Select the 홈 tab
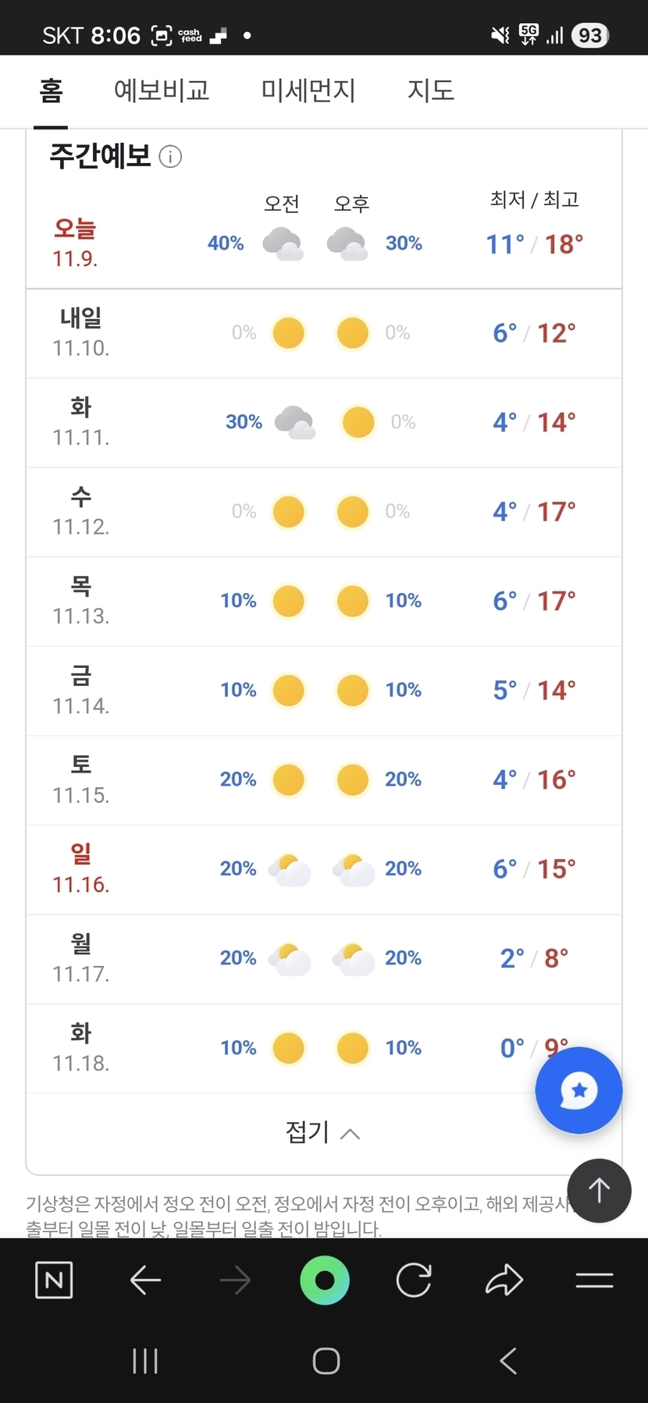Image resolution: width=648 pixels, height=1403 pixels. click(51, 91)
